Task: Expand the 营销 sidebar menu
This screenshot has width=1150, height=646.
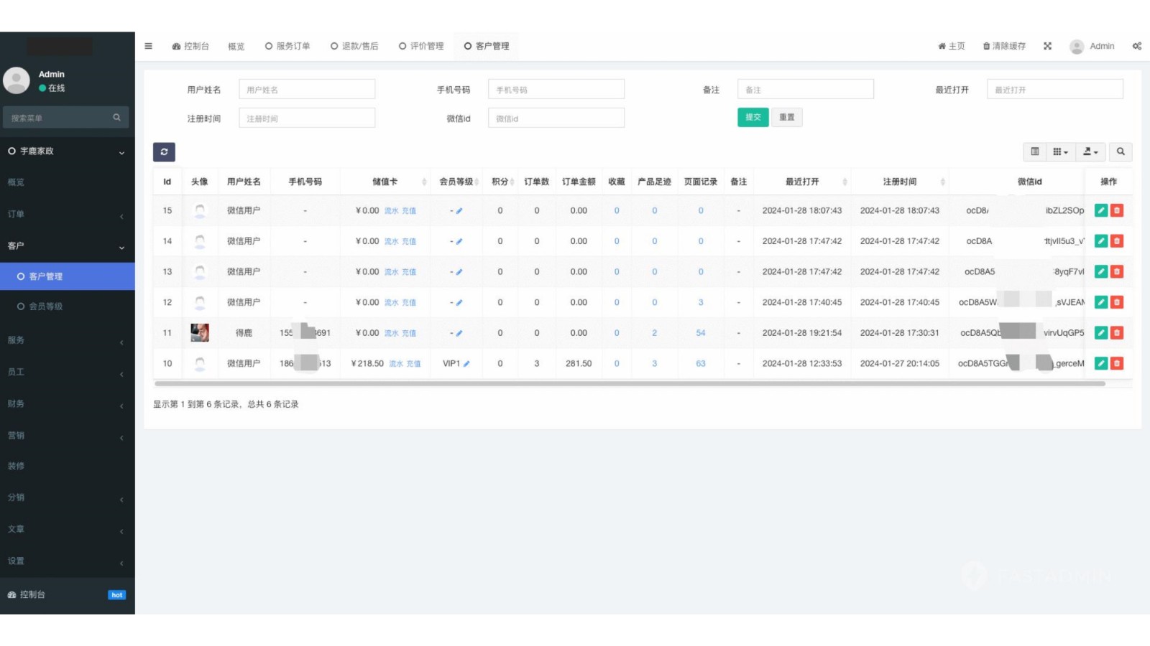Action: point(68,435)
